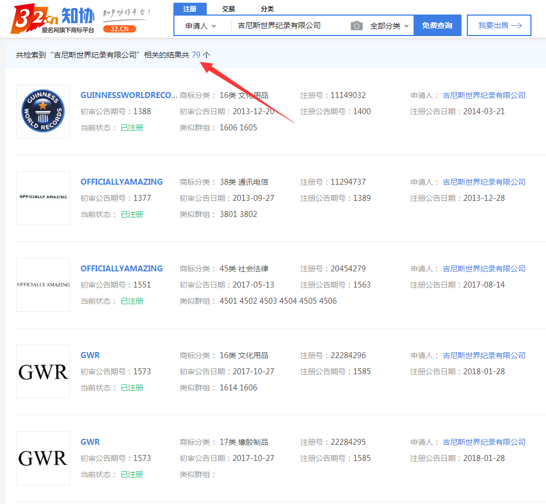Click applicant link in registration 22284296 row
The width and height of the screenshot is (546, 504).
pyautogui.click(x=484, y=355)
